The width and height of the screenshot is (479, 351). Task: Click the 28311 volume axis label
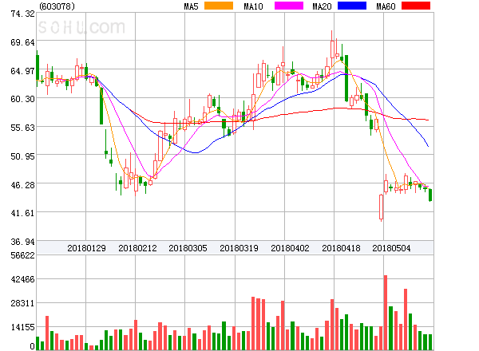(22, 303)
